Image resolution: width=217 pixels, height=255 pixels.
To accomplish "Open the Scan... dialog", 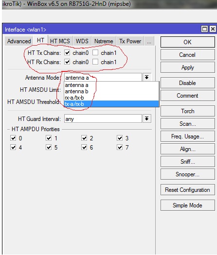I will pos(188,124).
